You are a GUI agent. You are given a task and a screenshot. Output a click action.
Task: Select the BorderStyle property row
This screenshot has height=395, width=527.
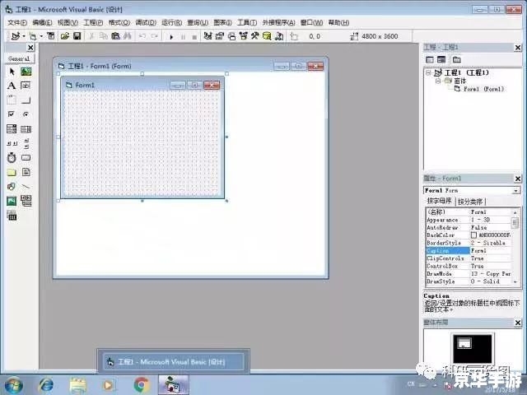(x=469, y=243)
